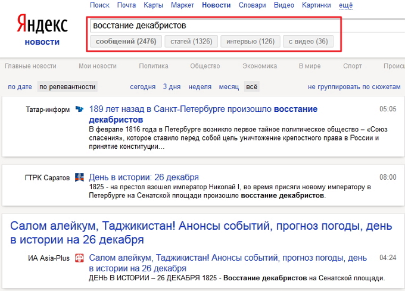
Task: Switch to Общество section
Action: point(205,66)
